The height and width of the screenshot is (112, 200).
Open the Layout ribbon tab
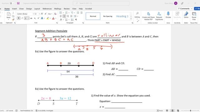[x=37, y=9]
